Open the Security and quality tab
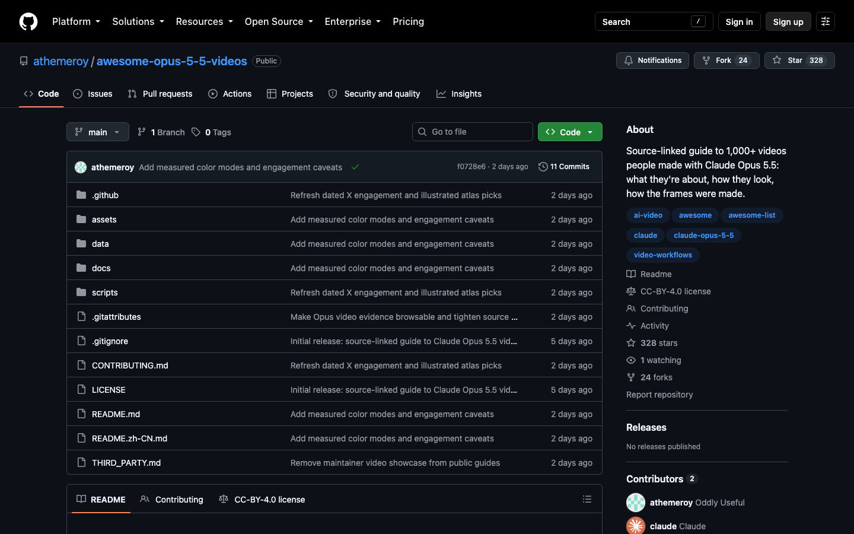 pos(374,94)
